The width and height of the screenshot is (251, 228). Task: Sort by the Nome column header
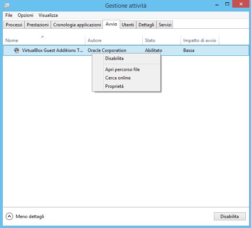coord(44,39)
